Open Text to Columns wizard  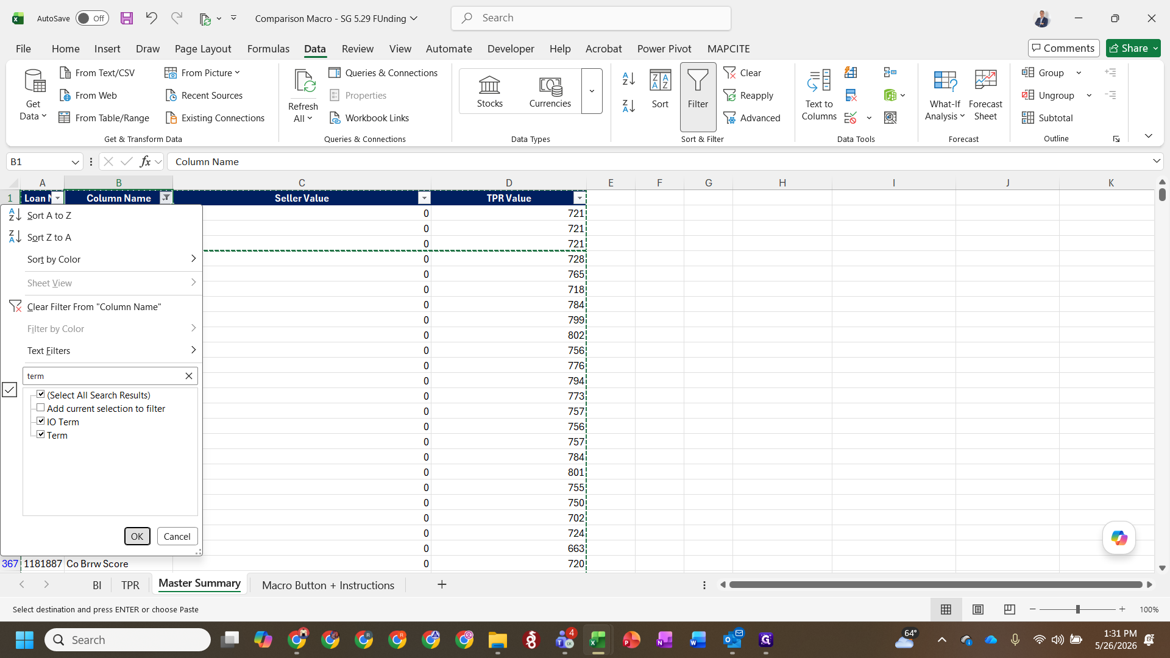click(x=819, y=94)
